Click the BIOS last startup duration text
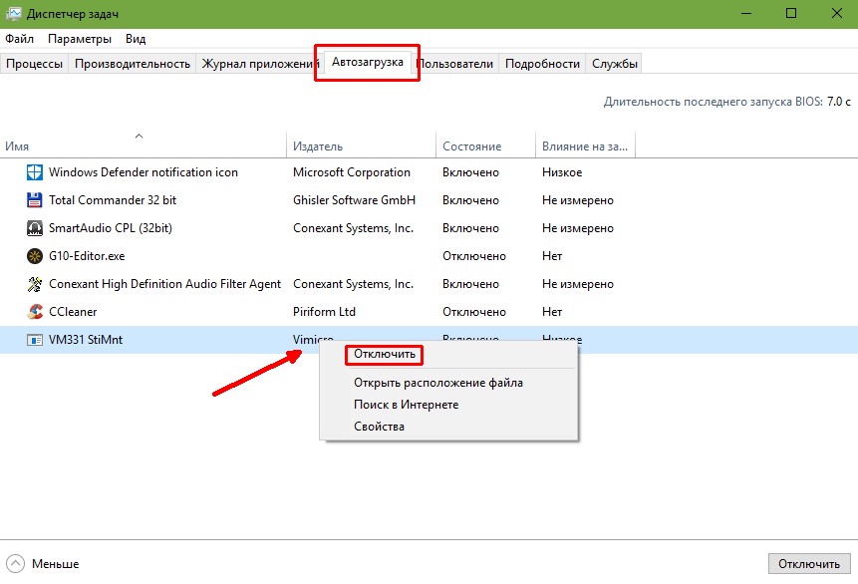The height and width of the screenshot is (584, 858). (x=727, y=102)
